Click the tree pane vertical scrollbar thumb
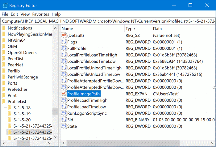The height and width of the screenshot is (147, 216). [x=55, y=111]
